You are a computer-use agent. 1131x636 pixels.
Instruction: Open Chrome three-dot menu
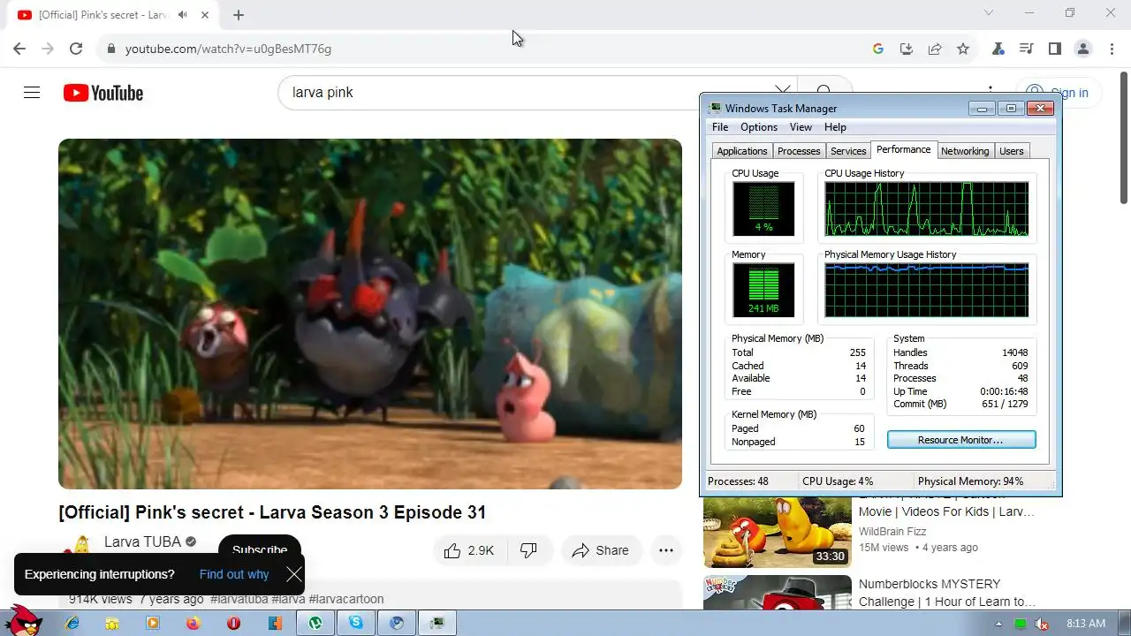[1112, 49]
